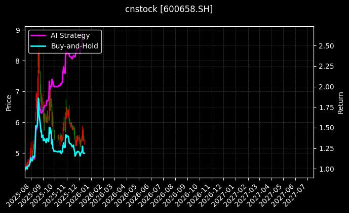Click the price tick value 9
This screenshot has width=349, height=213.
[x=18, y=30]
